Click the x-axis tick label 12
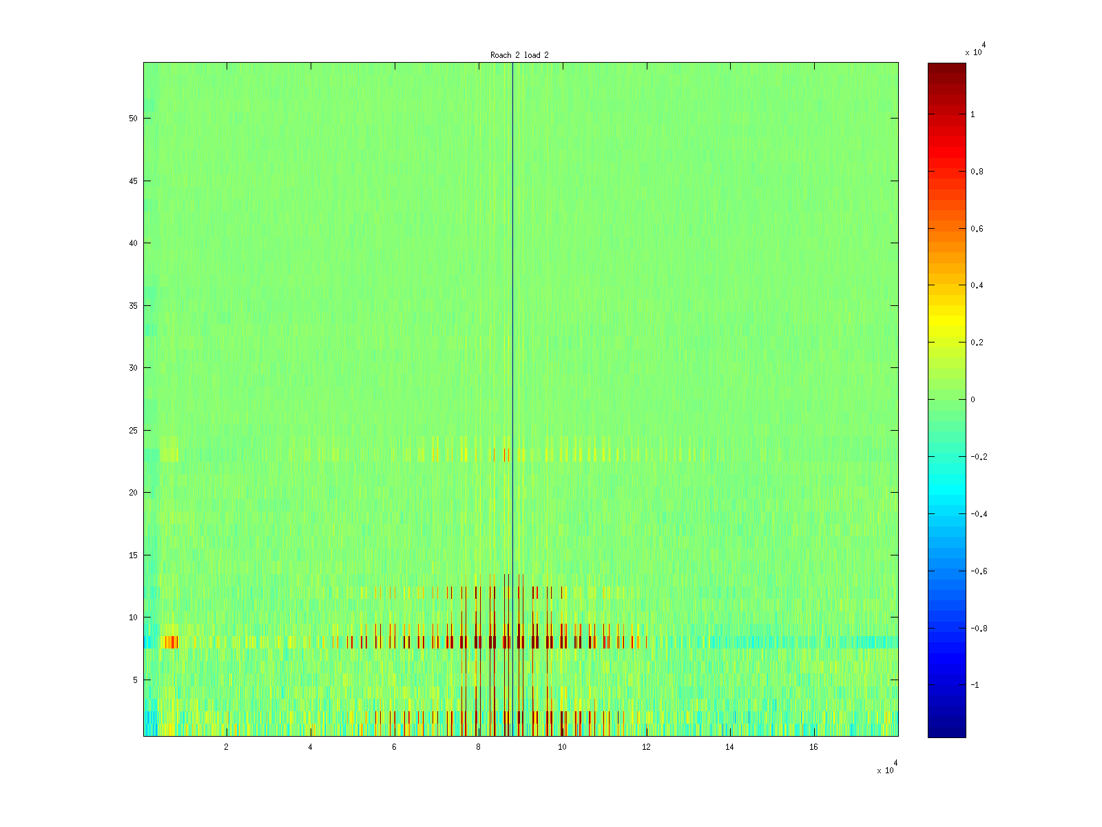The width and height of the screenshot is (1102, 827). point(645,747)
